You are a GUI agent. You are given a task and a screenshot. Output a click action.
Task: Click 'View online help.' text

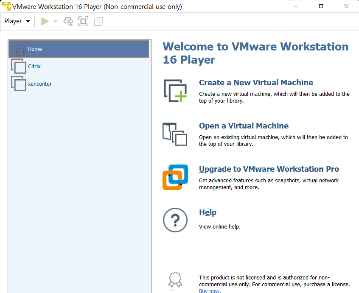click(x=219, y=227)
